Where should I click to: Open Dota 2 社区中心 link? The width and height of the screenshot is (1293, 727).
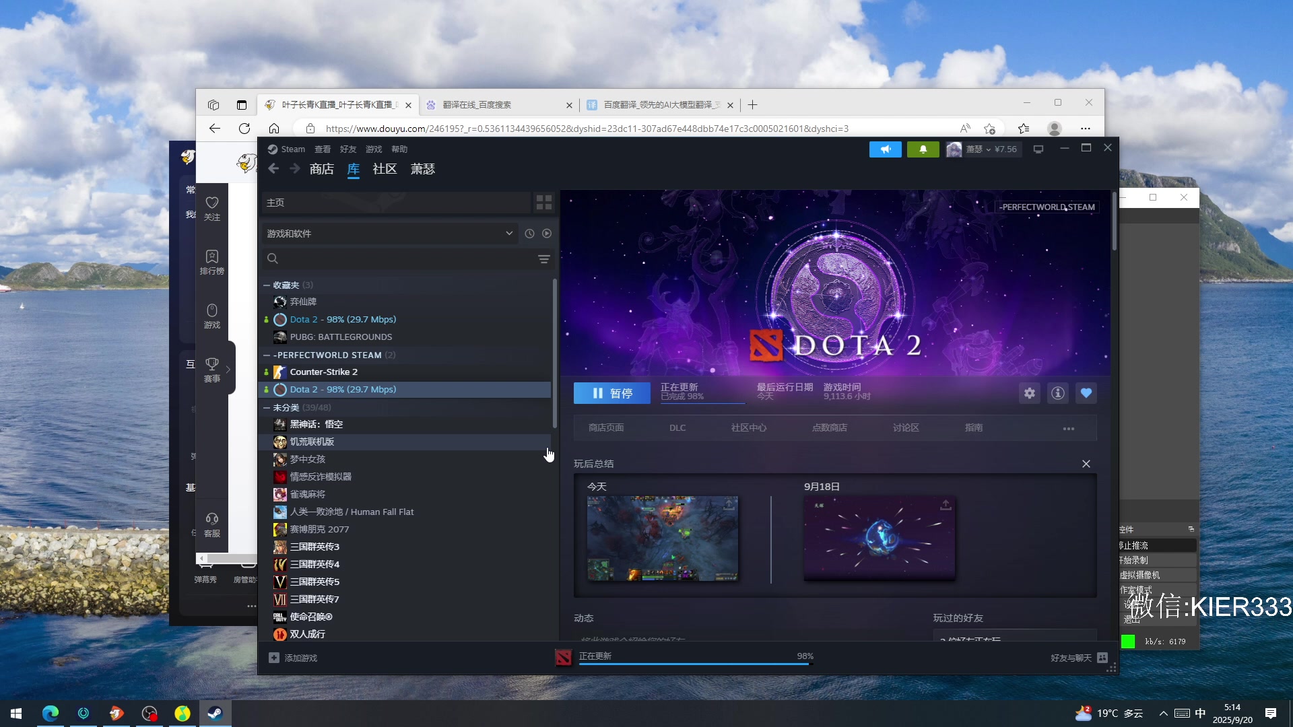[x=749, y=428]
